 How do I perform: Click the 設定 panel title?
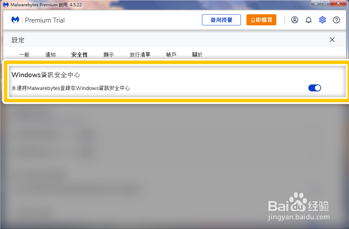point(18,40)
